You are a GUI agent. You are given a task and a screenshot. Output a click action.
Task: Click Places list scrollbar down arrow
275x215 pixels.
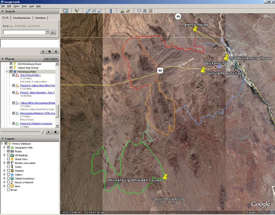[57, 126]
